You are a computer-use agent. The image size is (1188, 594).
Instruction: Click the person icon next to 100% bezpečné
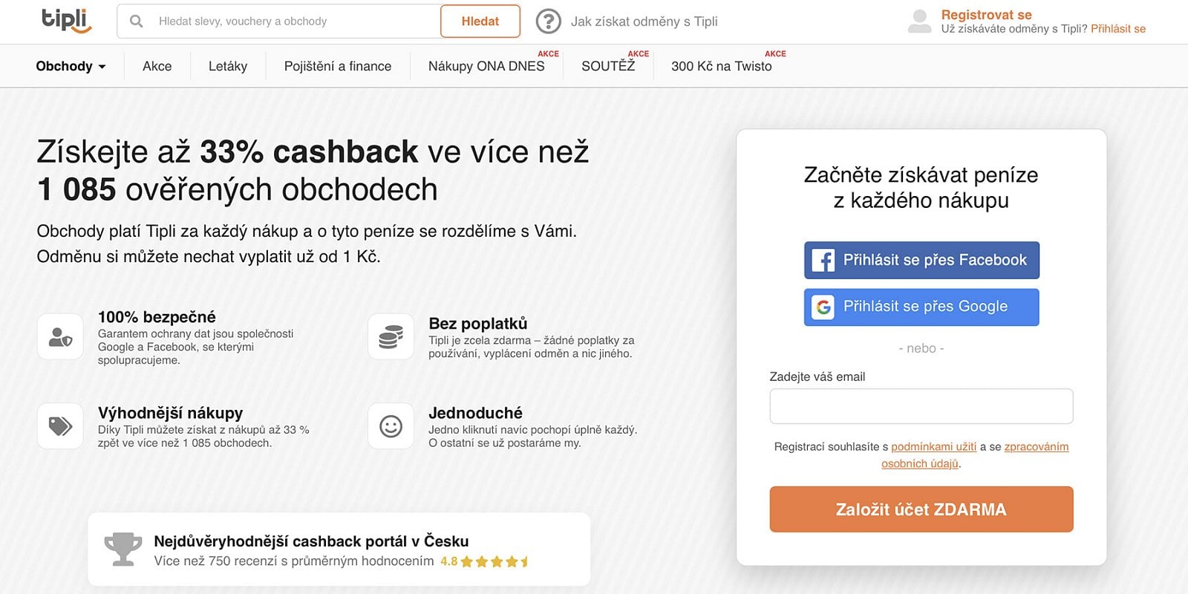point(60,336)
